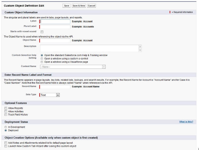Select standard Salesforce.com Help & Training option
Image resolution: width=199 pixels, height=150 pixels.
tap(42, 55)
